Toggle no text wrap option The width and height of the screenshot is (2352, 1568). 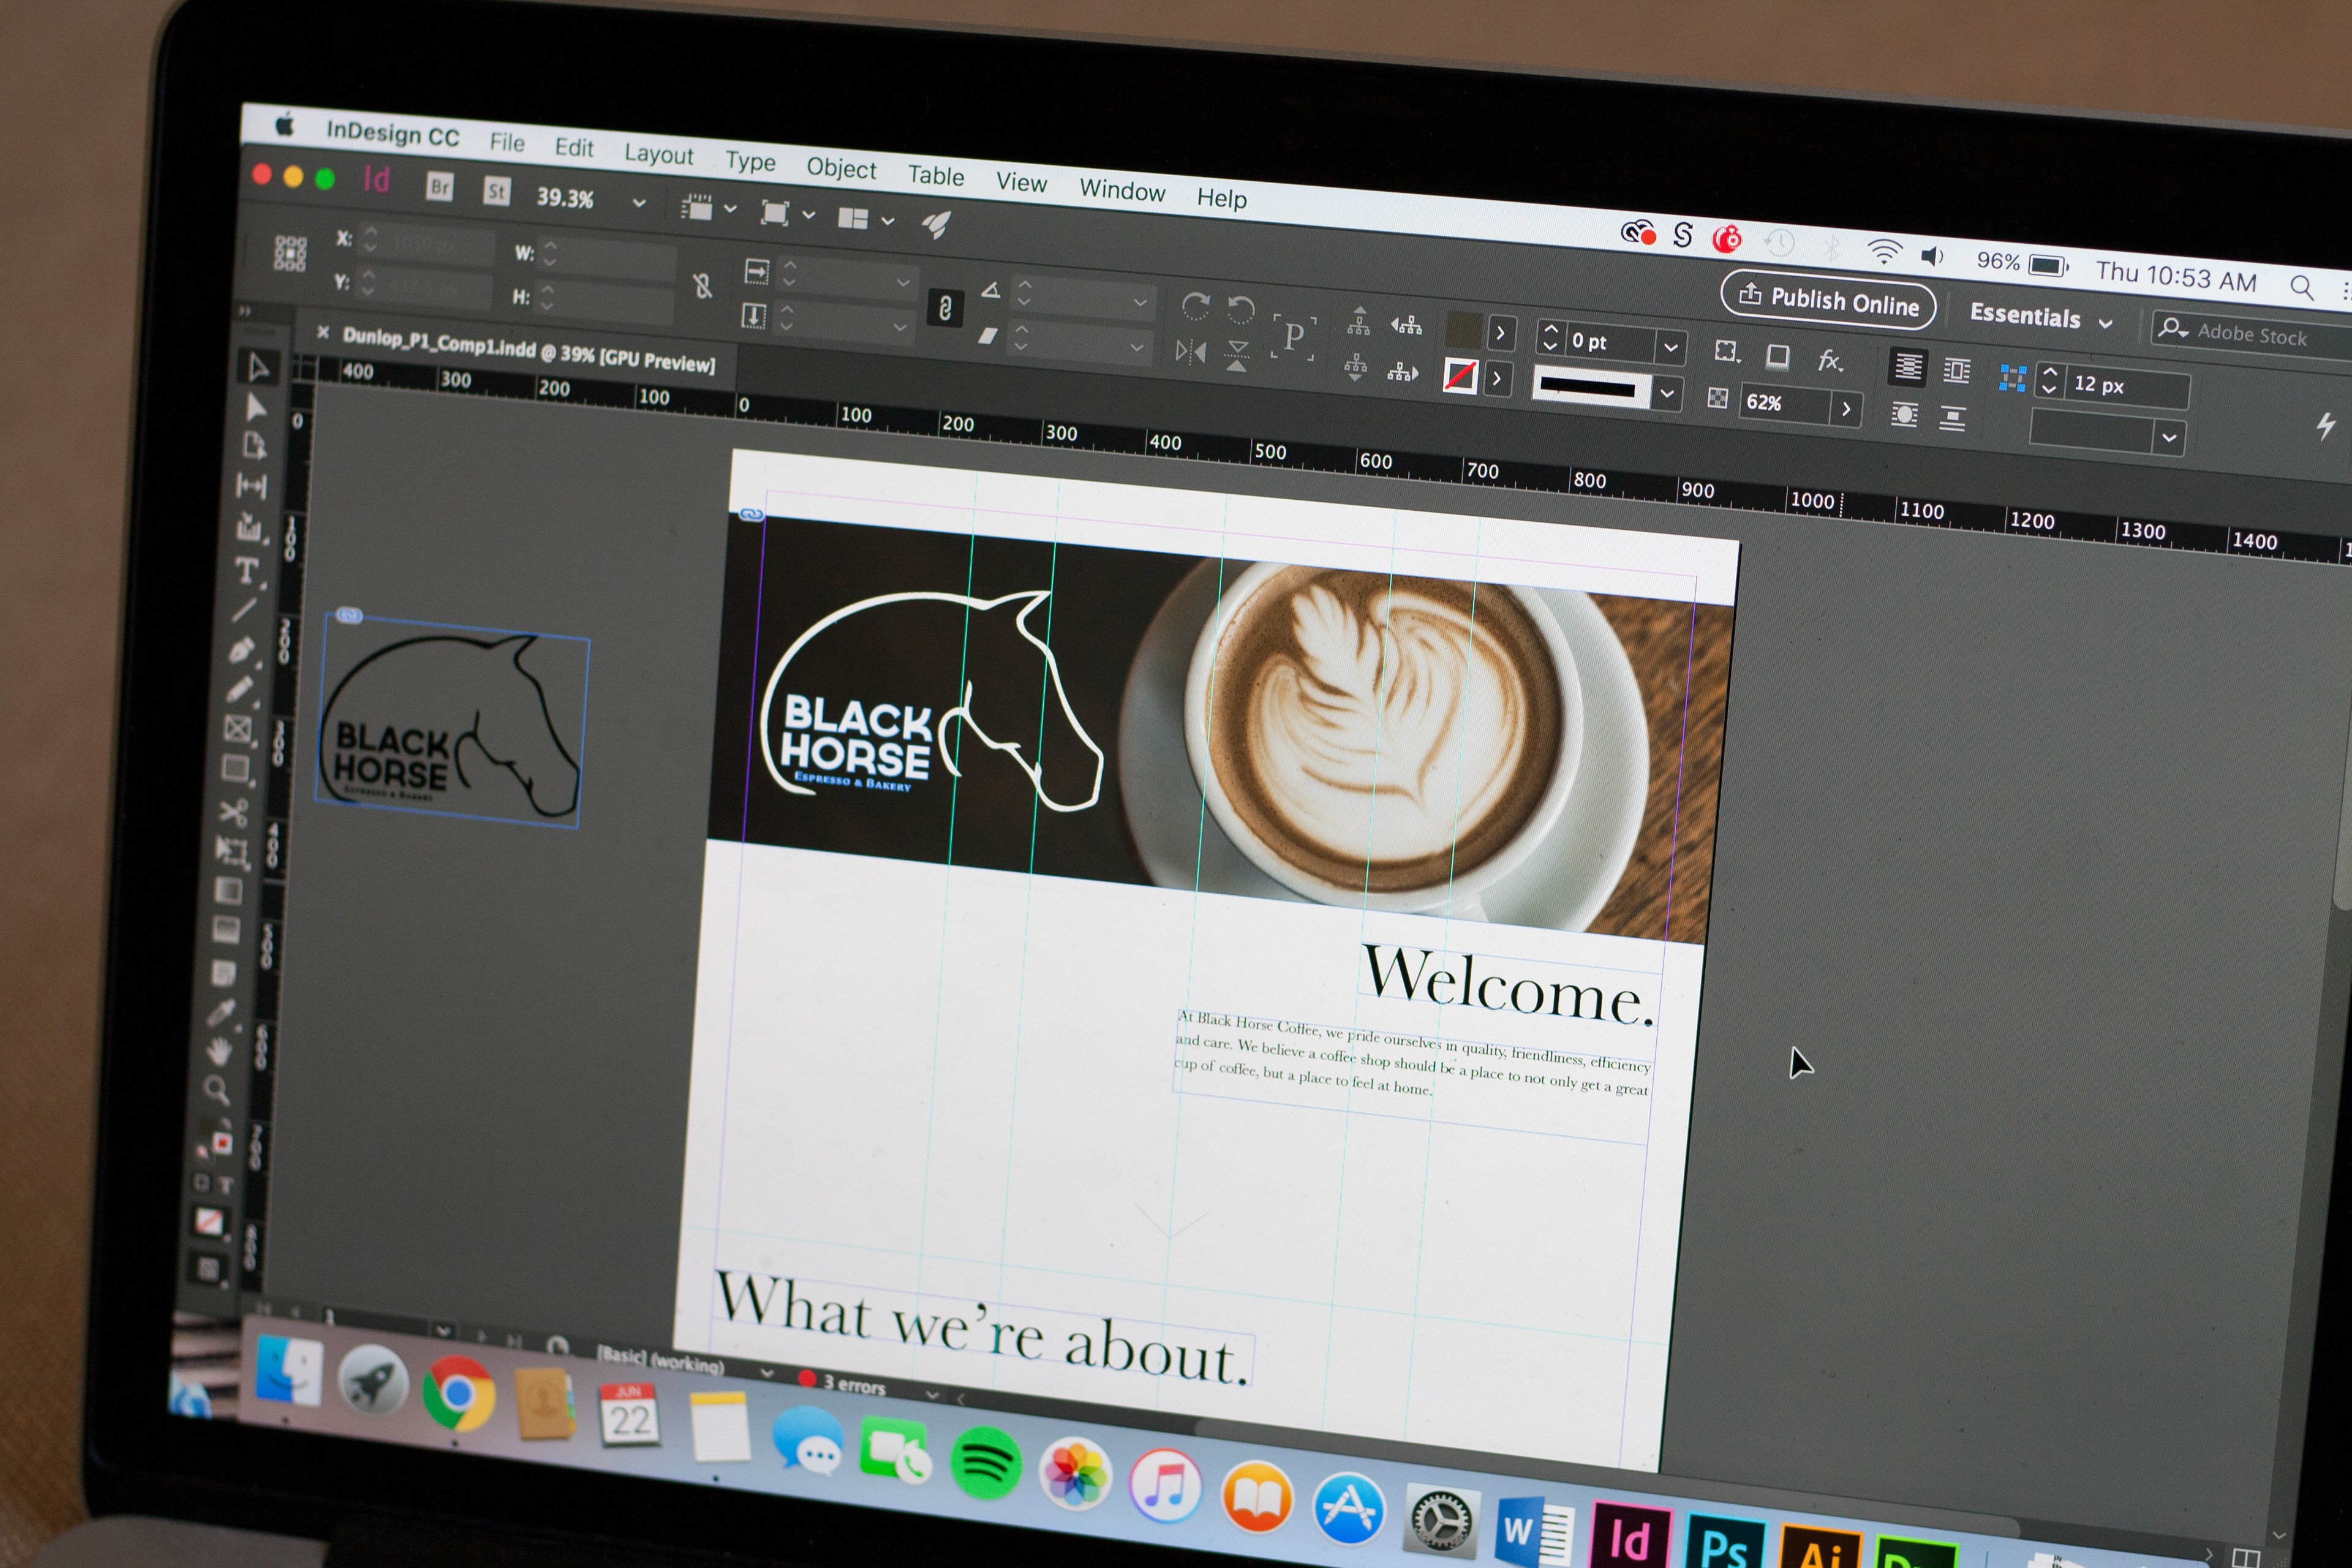point(1907,367)
